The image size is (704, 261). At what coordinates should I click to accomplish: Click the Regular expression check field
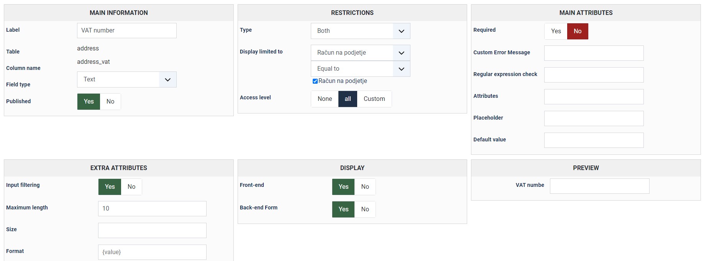pos(594,75)
